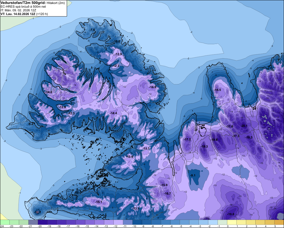Click the -9.1 temperature value

(x=193, y=175)
